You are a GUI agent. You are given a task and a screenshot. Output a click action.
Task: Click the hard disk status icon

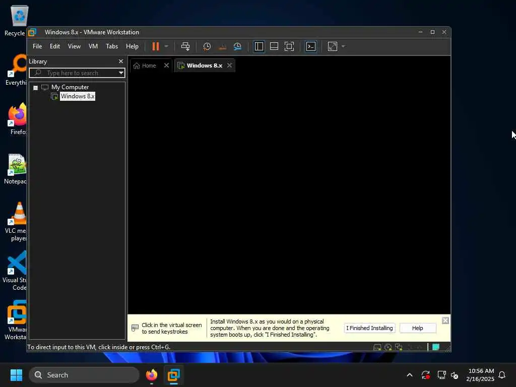pyautogui.click(x=377, y=347)
